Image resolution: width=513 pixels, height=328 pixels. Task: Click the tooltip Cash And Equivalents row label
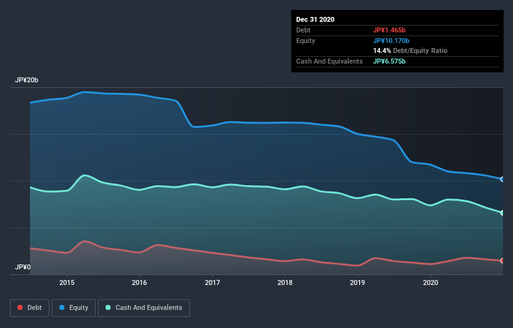click(x=329, y=61)
